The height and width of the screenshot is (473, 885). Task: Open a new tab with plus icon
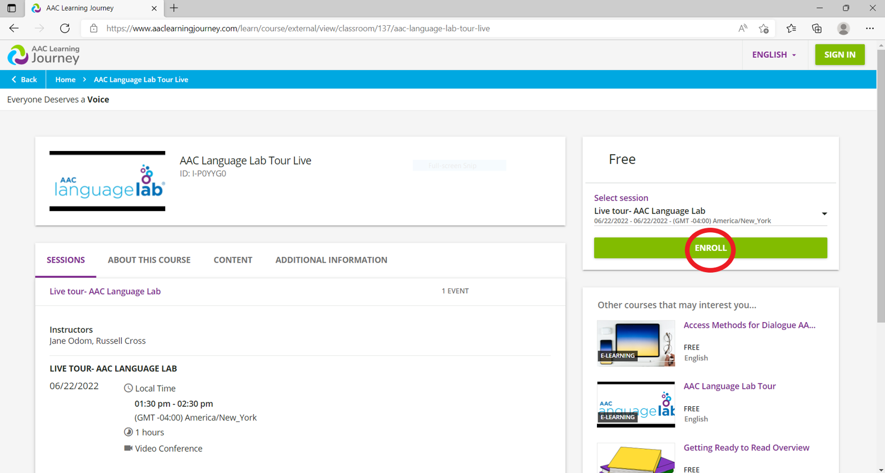[x=174, y=8]
